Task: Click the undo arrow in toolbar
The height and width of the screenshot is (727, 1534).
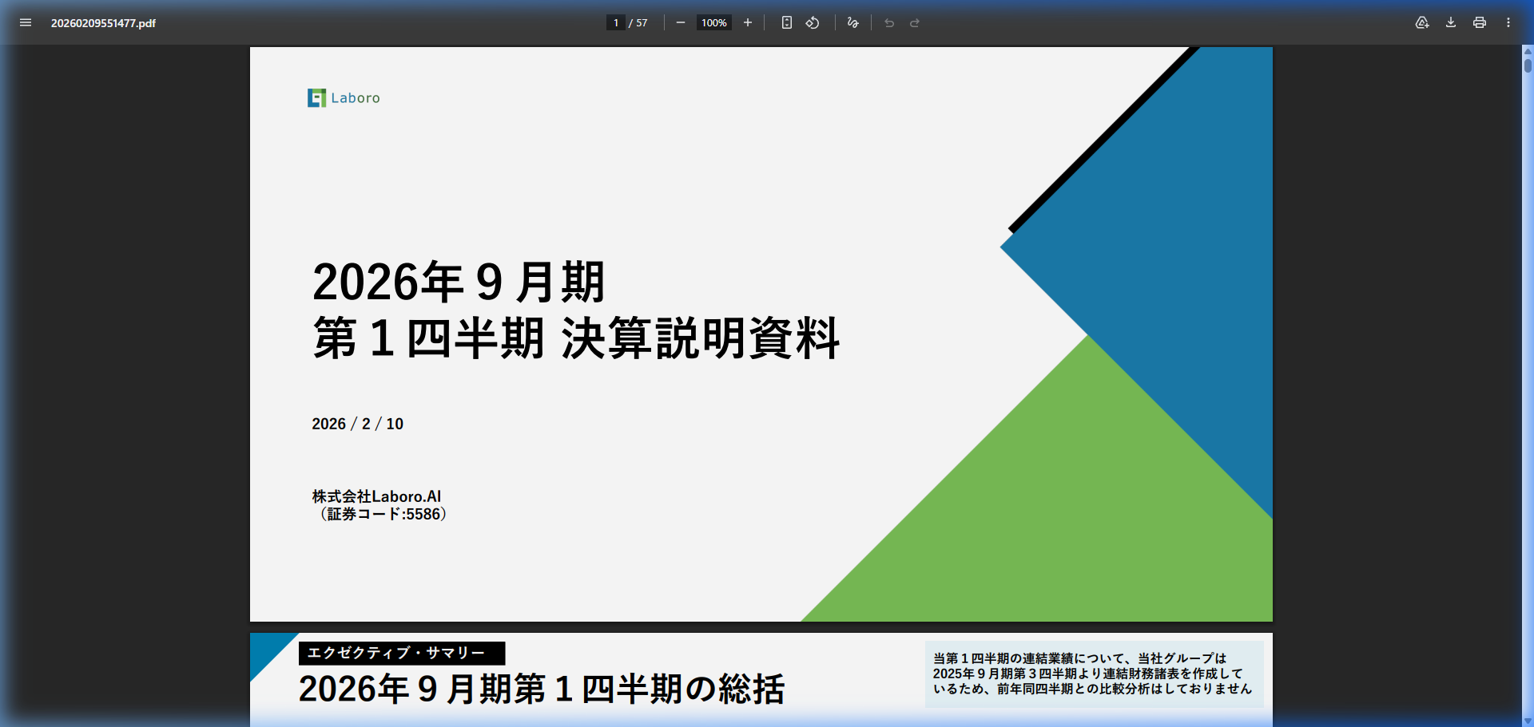Action: click(x=889, y=22)
